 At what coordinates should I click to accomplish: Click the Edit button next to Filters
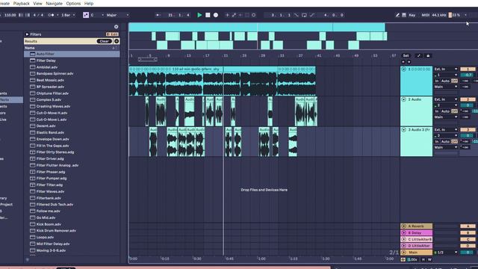pyautogui.click(x=112, y=34)
